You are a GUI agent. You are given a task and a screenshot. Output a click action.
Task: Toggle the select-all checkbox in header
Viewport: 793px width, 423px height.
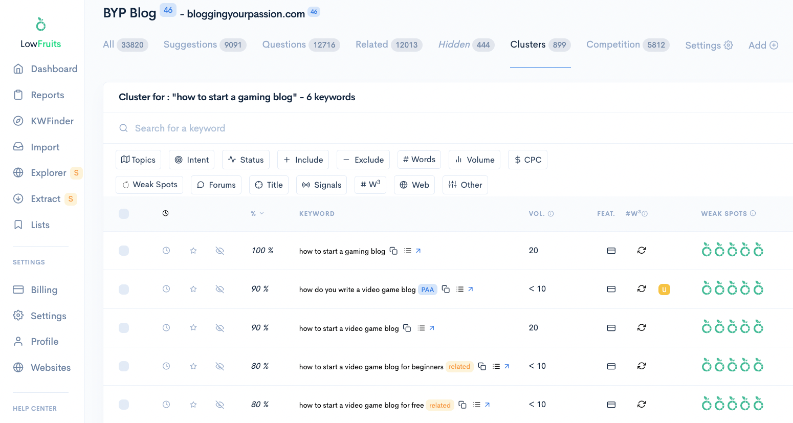point(124,214)
